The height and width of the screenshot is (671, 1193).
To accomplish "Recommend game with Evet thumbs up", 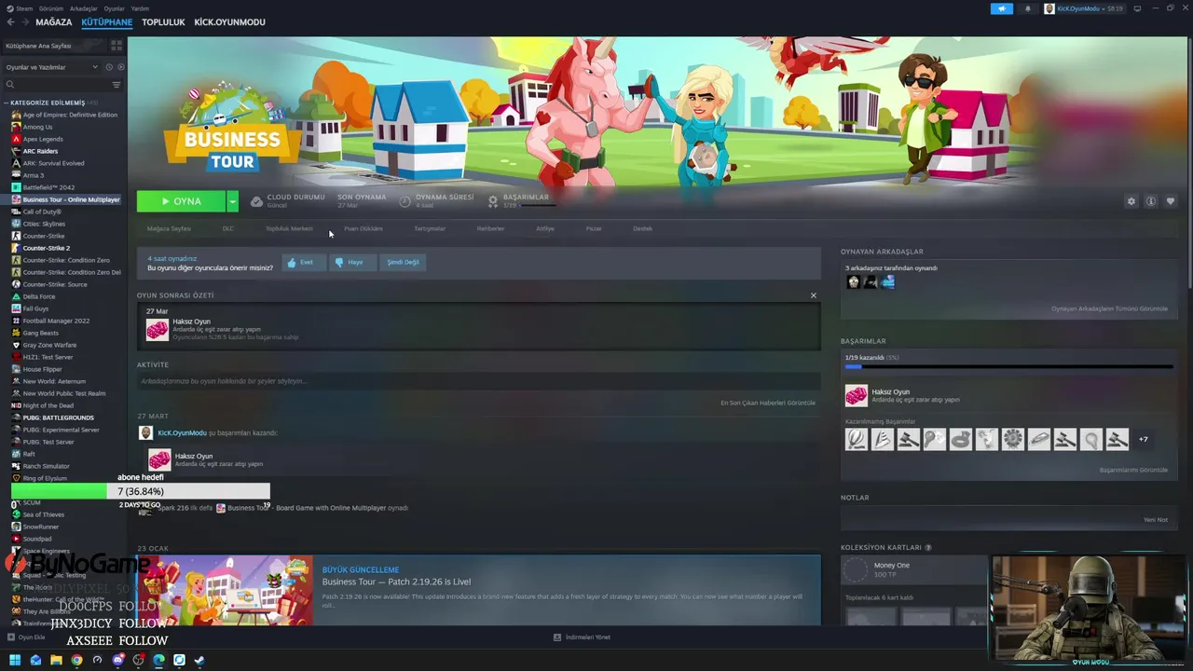I will click(x=305, y=263).
